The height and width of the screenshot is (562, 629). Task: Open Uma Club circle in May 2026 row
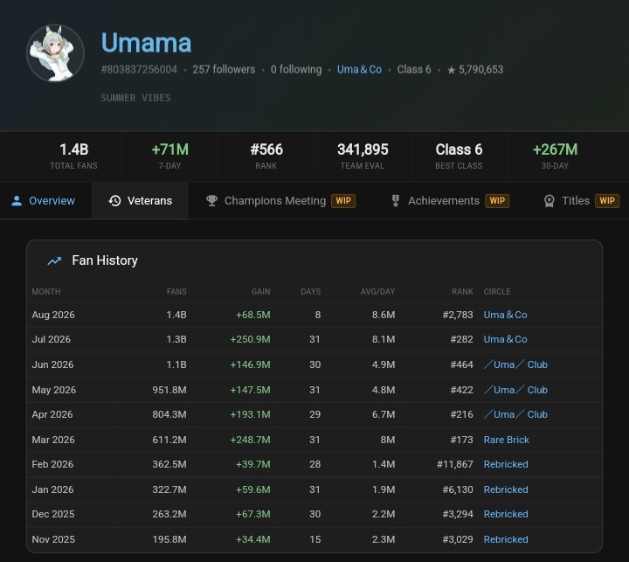515,390
